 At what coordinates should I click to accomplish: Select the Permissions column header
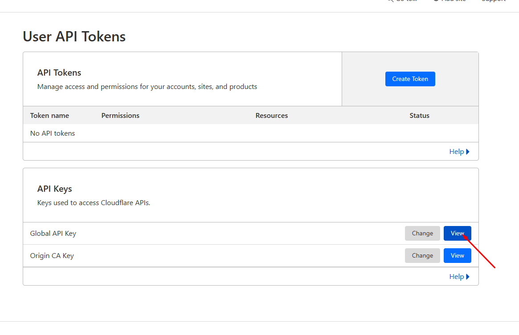(120, 115)
